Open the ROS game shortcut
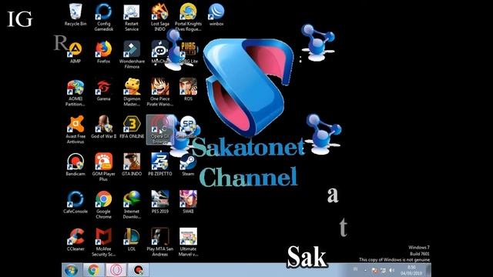Screen dimensions: 493x277 pyautogui.click(x=188, y=90)
